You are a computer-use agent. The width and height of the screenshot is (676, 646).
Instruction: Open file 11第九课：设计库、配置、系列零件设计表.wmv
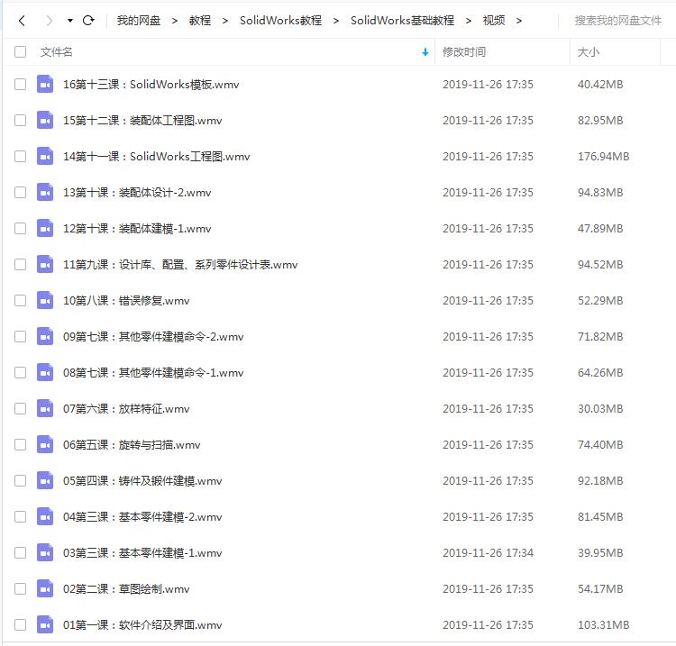180,264
